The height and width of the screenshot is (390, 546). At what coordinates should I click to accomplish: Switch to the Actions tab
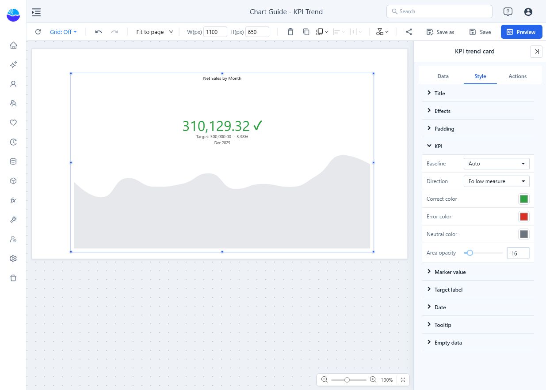pyautogui.click(x=517, y=76)
